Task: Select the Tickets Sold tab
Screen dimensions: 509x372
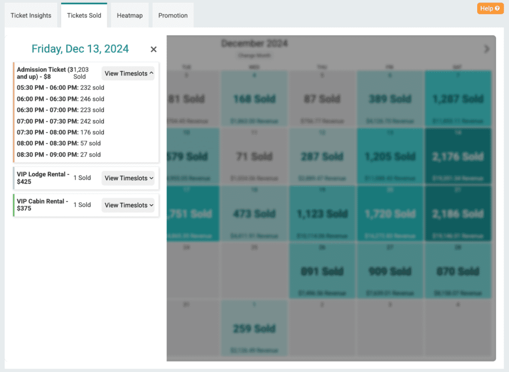Action: (84, 15)
